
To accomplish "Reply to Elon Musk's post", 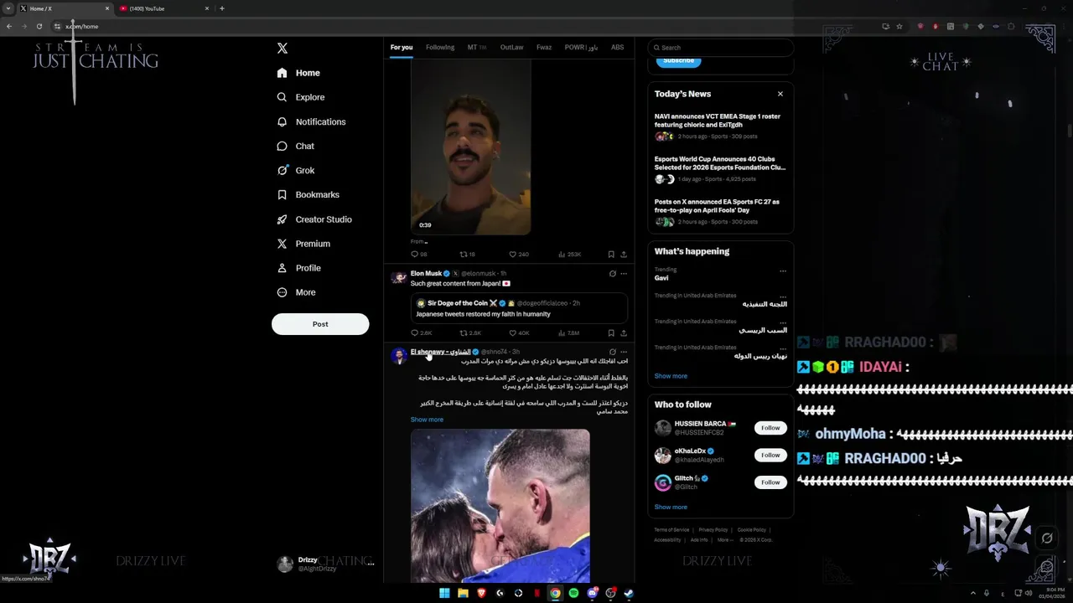I will [x=421, y=333].
